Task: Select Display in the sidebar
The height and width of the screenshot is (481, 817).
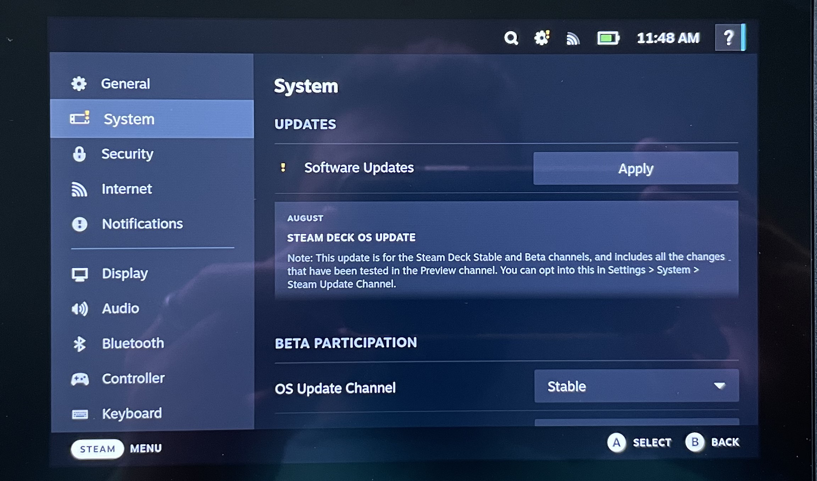Action: tap(125, 274)
